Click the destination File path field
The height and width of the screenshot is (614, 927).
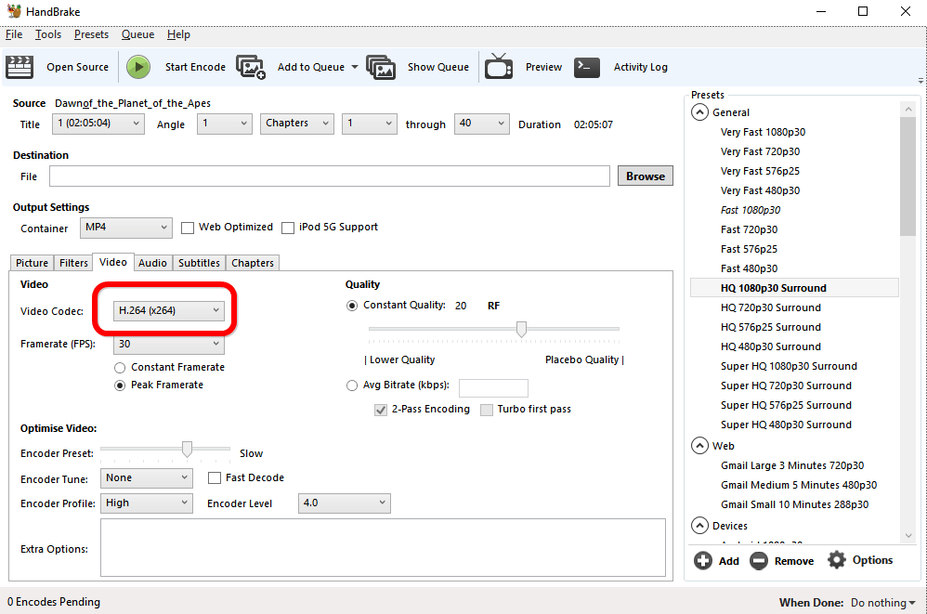coord(330,176)
